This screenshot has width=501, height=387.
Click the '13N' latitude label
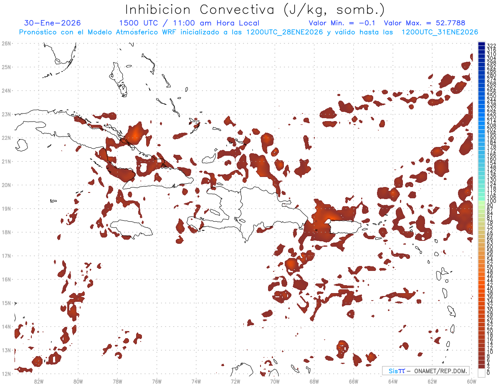6,350
